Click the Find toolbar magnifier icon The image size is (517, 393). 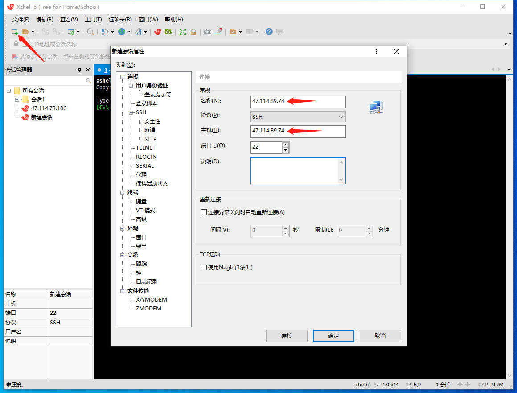[90, 32]
